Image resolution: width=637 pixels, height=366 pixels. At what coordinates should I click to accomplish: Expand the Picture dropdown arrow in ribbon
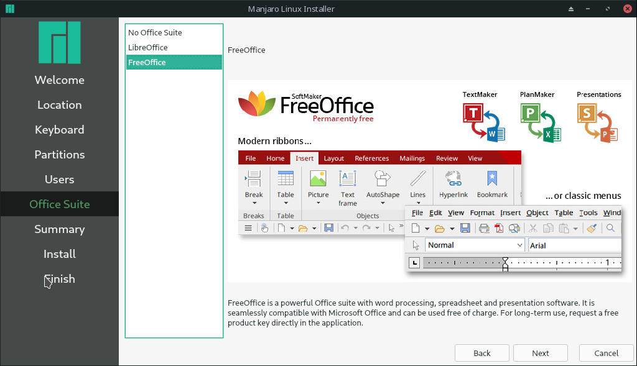point(318,203)
